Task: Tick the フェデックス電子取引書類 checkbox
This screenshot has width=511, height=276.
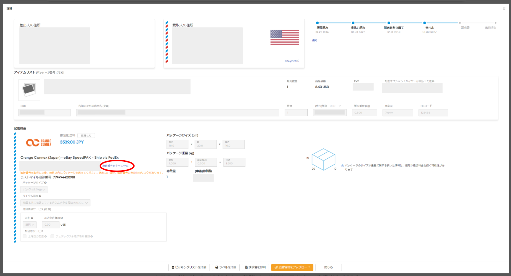Action: [52, 236]
